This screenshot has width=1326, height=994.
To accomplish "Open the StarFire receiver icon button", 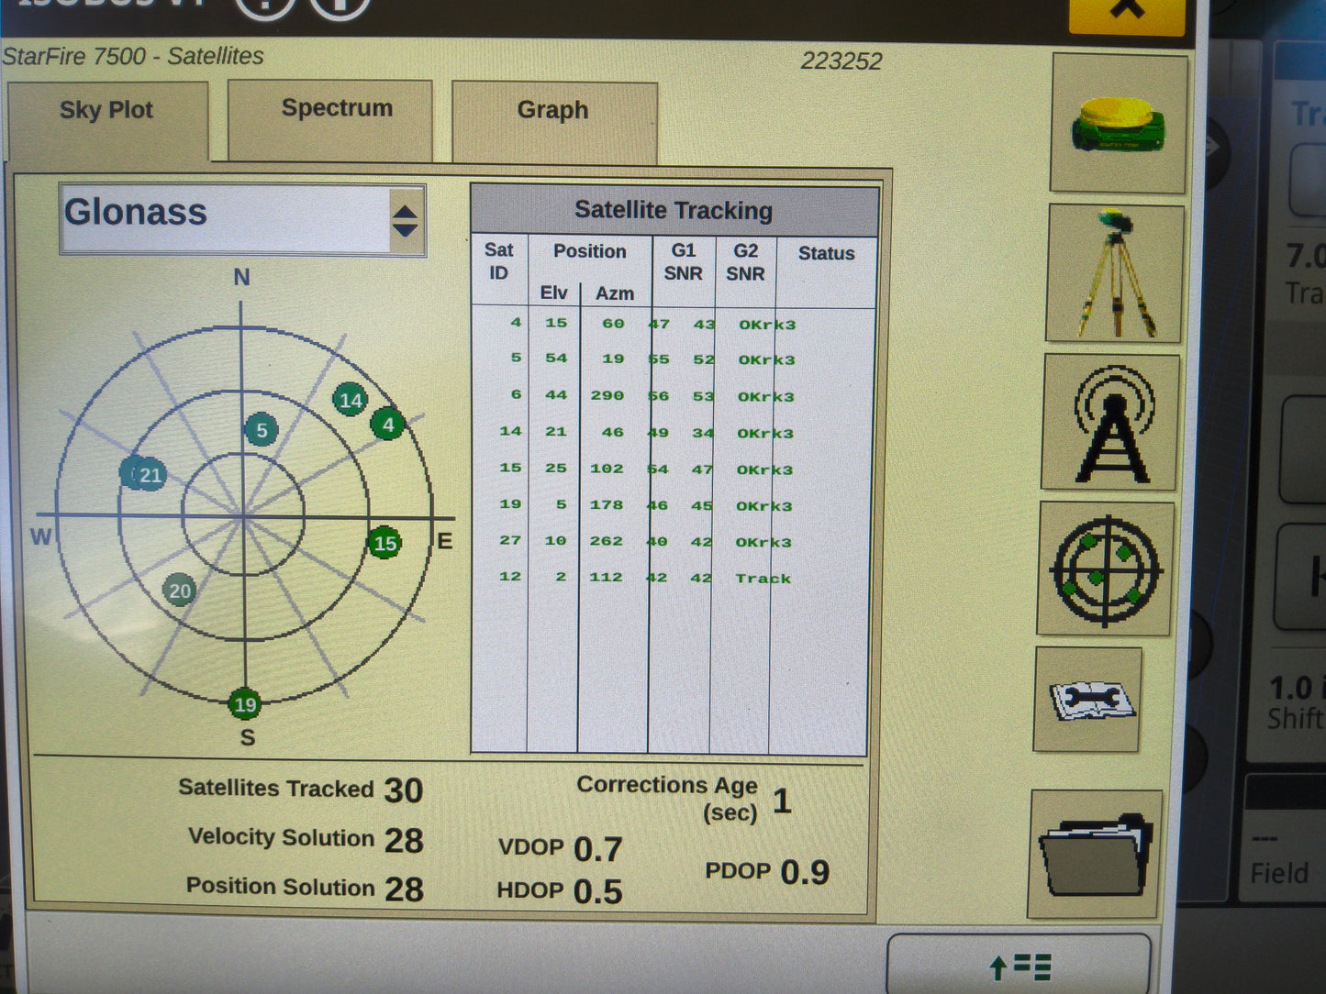I will tap(1118, 123).
